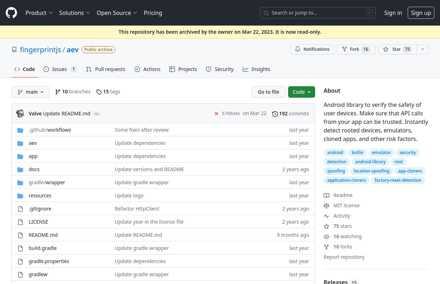Viewport: 440px width, 284px height.
Task: Click the pulse icon next to Activity
Action: click(x=326, y=216)
